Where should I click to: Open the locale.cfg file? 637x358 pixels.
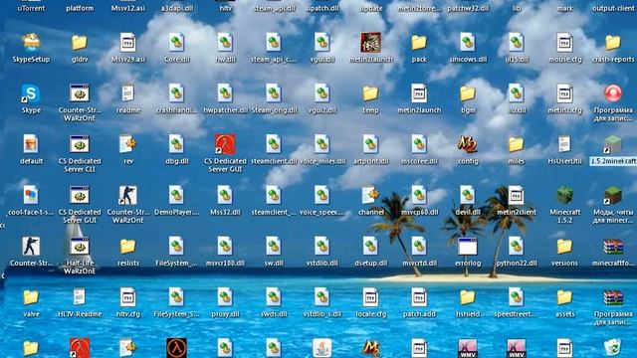pyautogui.click(x=370, y=297)
